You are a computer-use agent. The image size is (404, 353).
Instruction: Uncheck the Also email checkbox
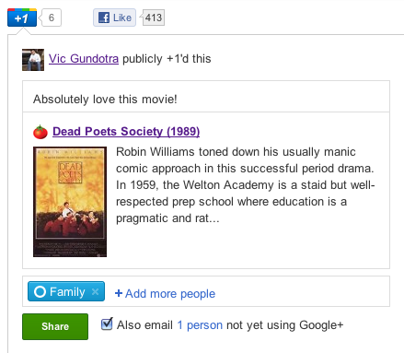coord(107,324)
